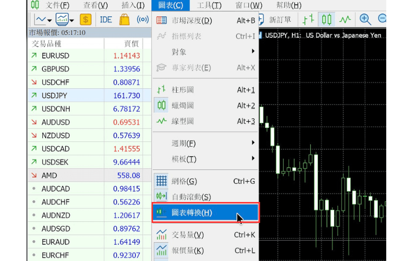The image size is (417, 261).
Task: Select the USDJPY row
Action: (90, 96)
